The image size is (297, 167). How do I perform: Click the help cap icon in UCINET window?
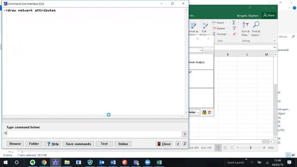209,112
